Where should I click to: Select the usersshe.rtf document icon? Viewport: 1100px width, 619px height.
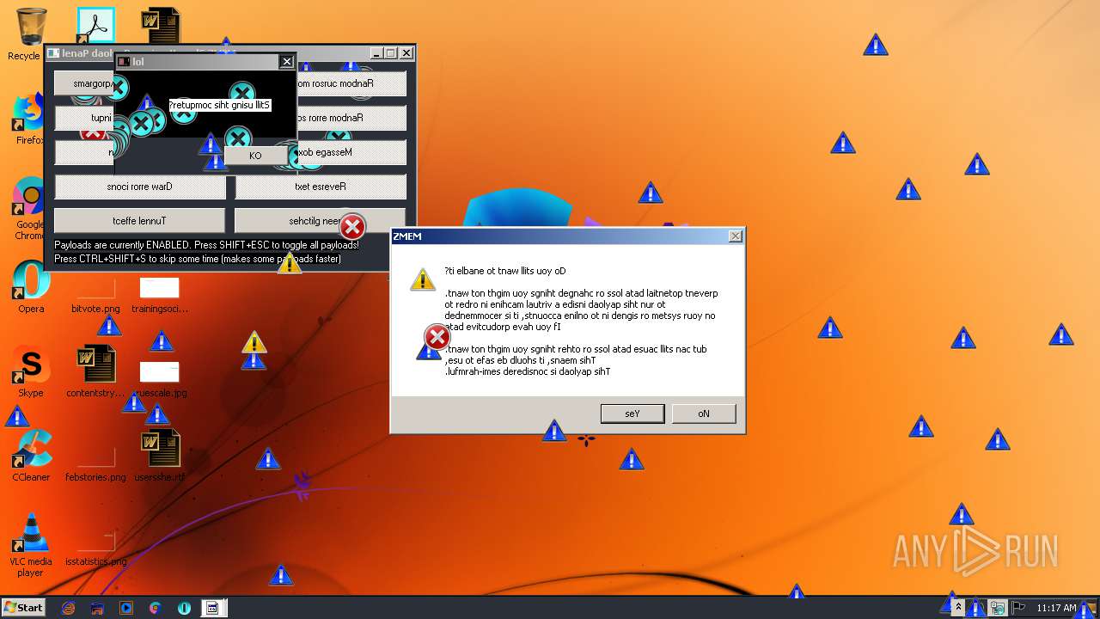[160, 455]
